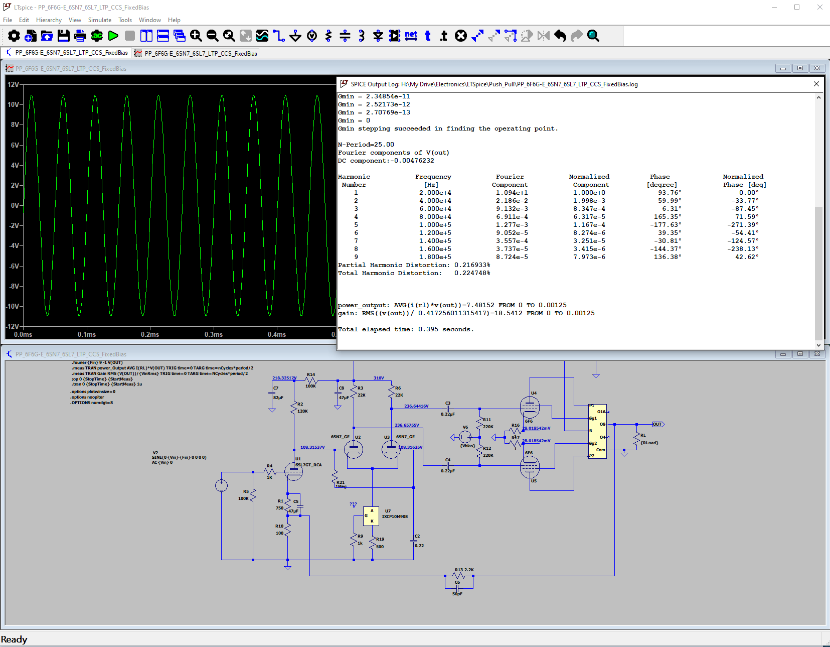Click the Open file folder icon
This screenshot has height=647, width=830.
[x=47, y=36]
